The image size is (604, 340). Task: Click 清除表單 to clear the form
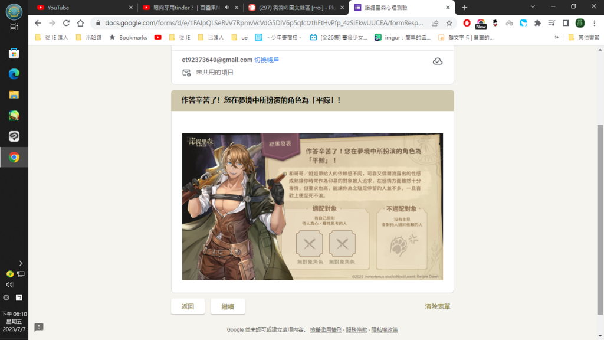coord(437,306)
